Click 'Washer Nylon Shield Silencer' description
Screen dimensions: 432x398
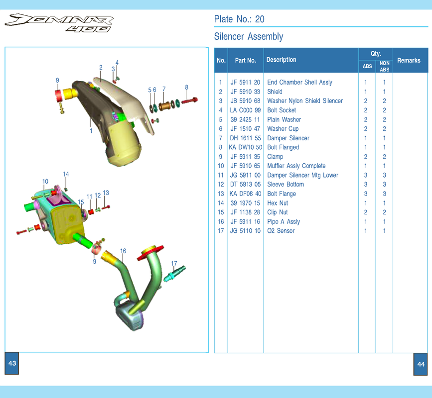point(305,101)
